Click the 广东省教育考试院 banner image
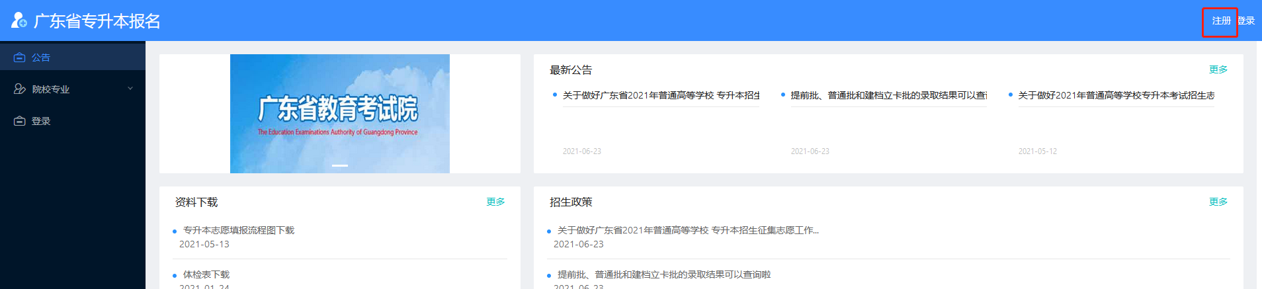The width and height of the screenshot is (1262, 289). 340,114
